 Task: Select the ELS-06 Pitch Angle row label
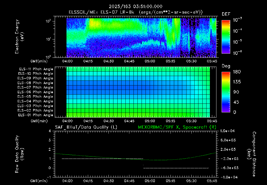click(x=35, y=92)
